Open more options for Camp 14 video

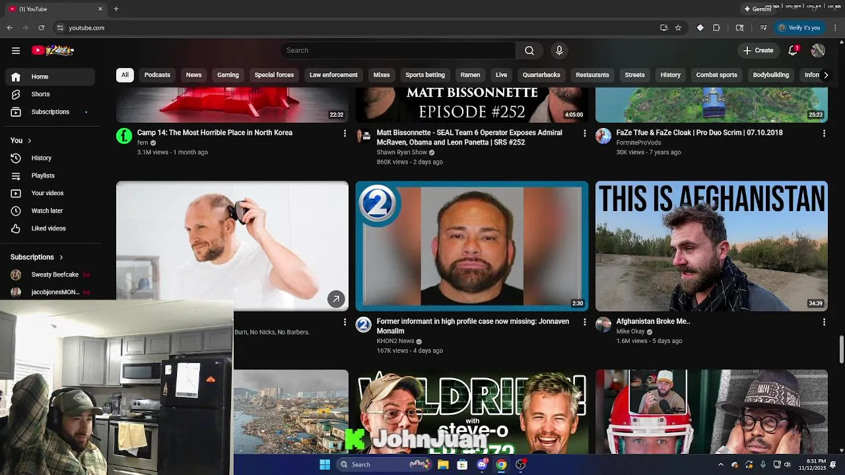tap(345, 133)
